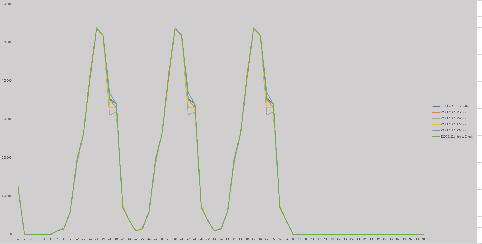482x244 pixels.
Task: Click x-axis label 57
Action: pyautogui.click(x=385, y=239)
